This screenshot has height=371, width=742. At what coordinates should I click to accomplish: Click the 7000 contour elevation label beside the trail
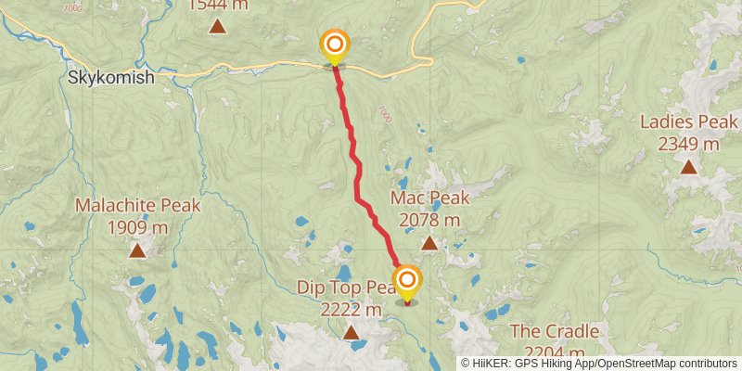point(385,114)
